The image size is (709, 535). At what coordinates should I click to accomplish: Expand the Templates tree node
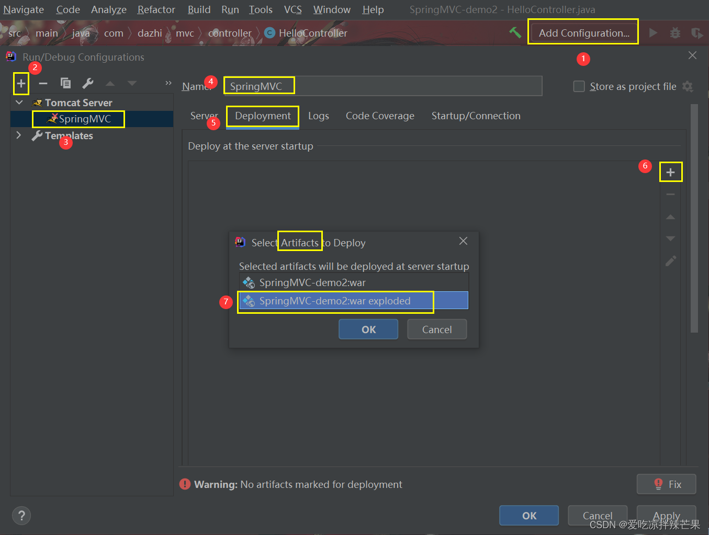point(19,135)
